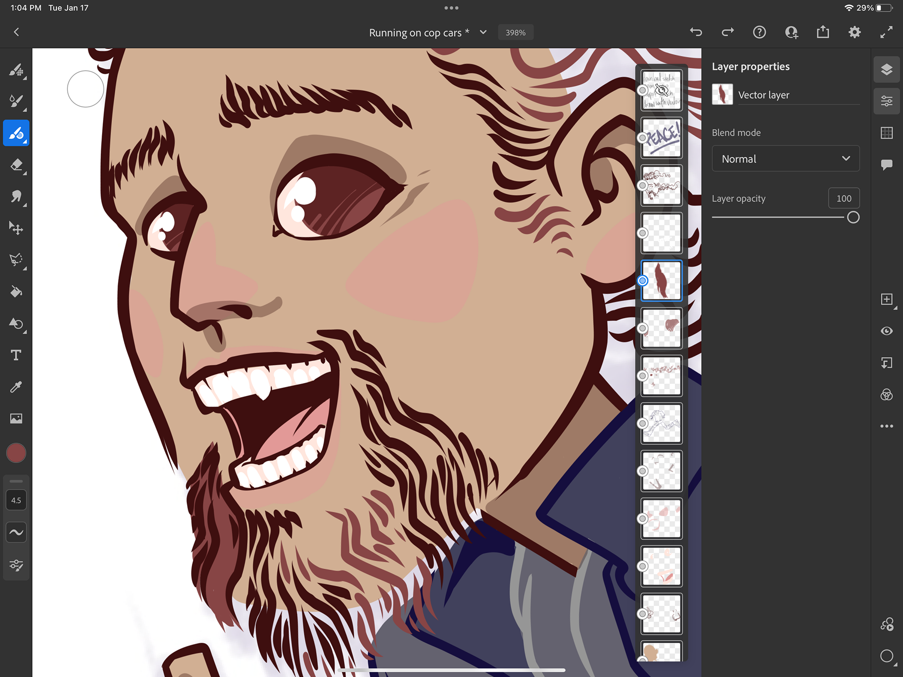Click the Vector layer preview thumbnail
Viewport: 903px width, 677px height.
click(x=722, y=94)
